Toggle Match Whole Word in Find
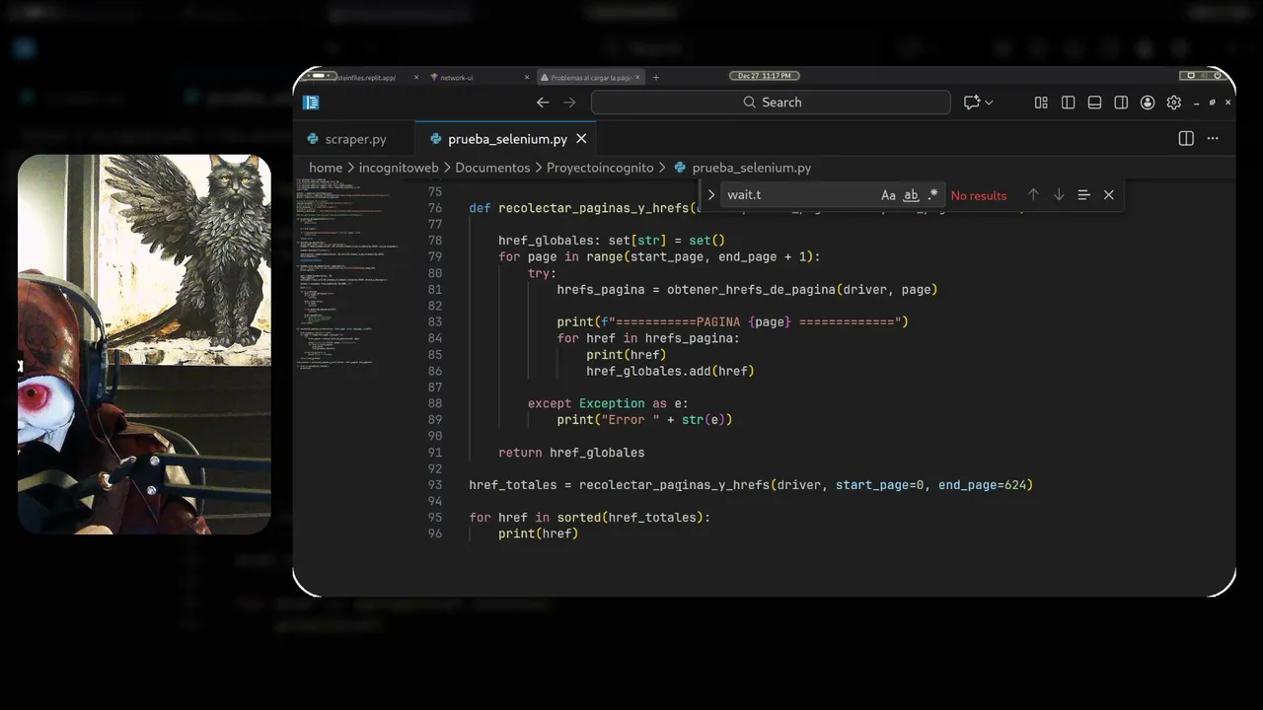The image size is (1263, 710). (911, 195)
